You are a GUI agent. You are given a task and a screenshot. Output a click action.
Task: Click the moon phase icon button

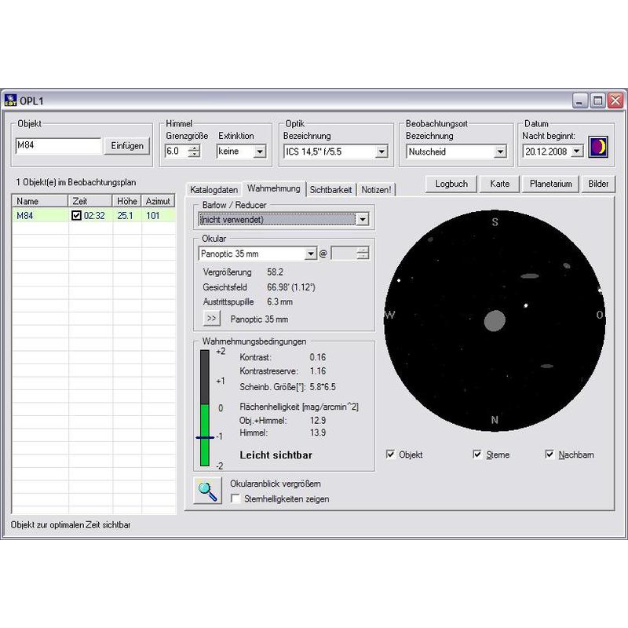[x=599, y=146]
